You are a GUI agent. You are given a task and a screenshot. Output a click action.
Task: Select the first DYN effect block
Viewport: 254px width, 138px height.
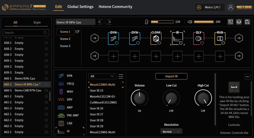point(113,38)
